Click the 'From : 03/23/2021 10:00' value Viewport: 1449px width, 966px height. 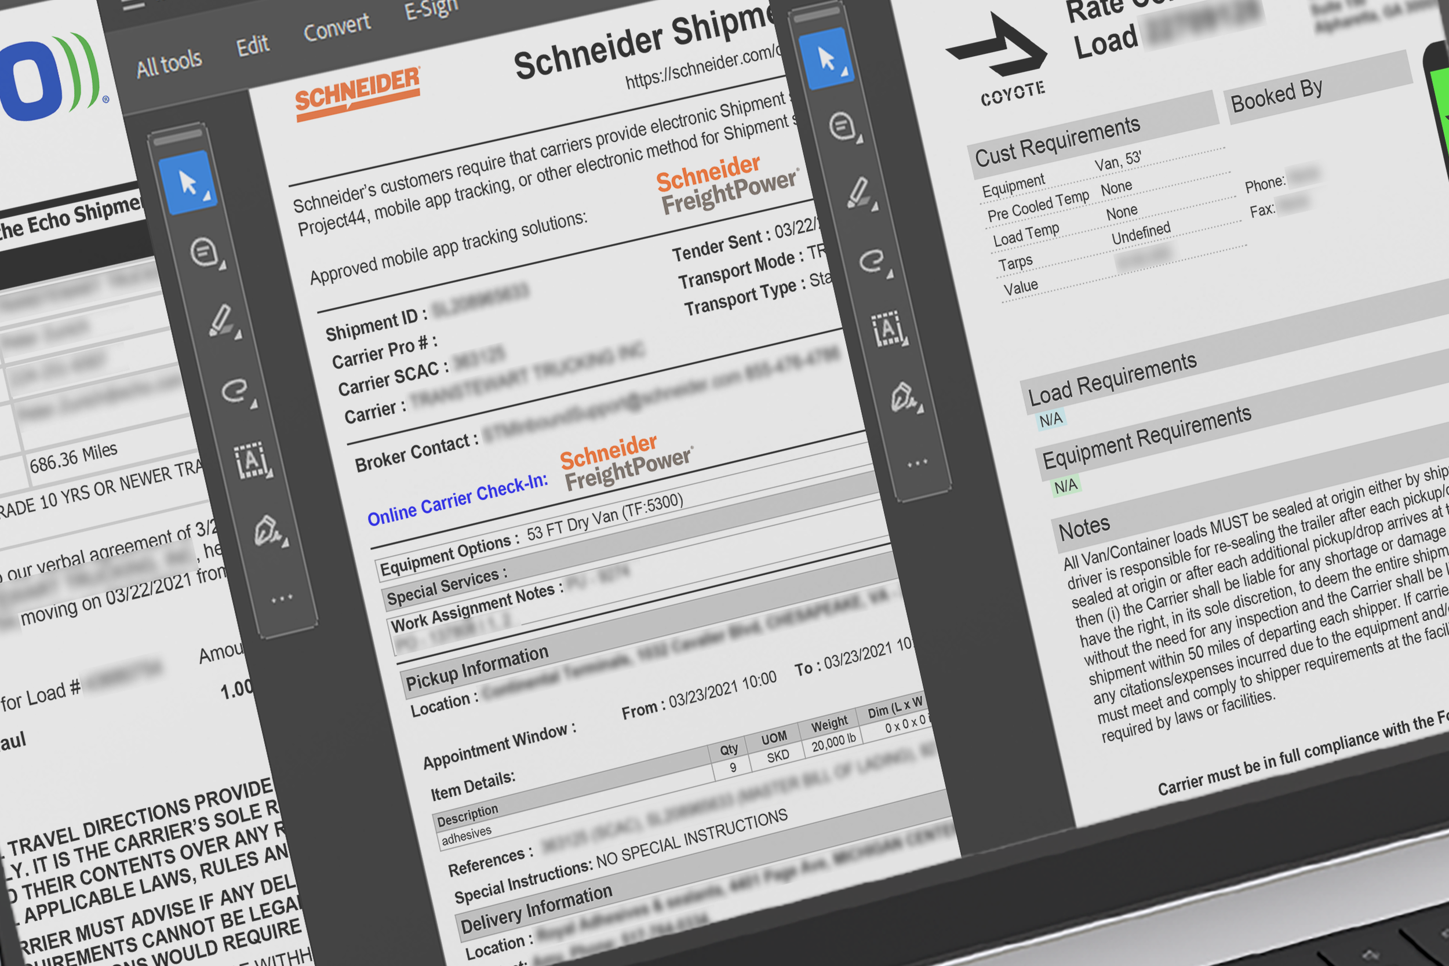click(698, 695)
